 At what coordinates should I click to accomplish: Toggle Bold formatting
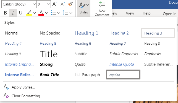click(x=5, y=13)
